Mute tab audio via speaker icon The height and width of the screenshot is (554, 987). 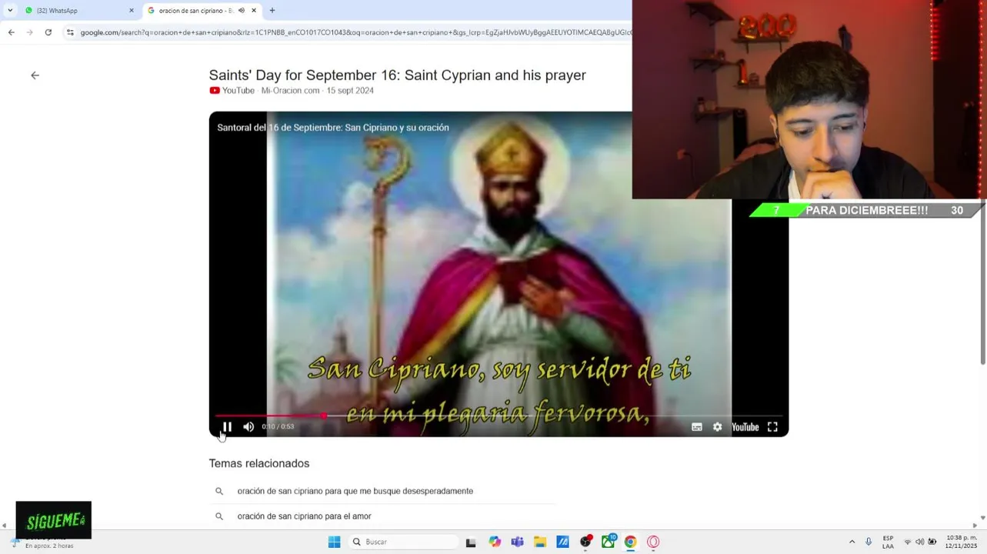[x=242, y=11]
